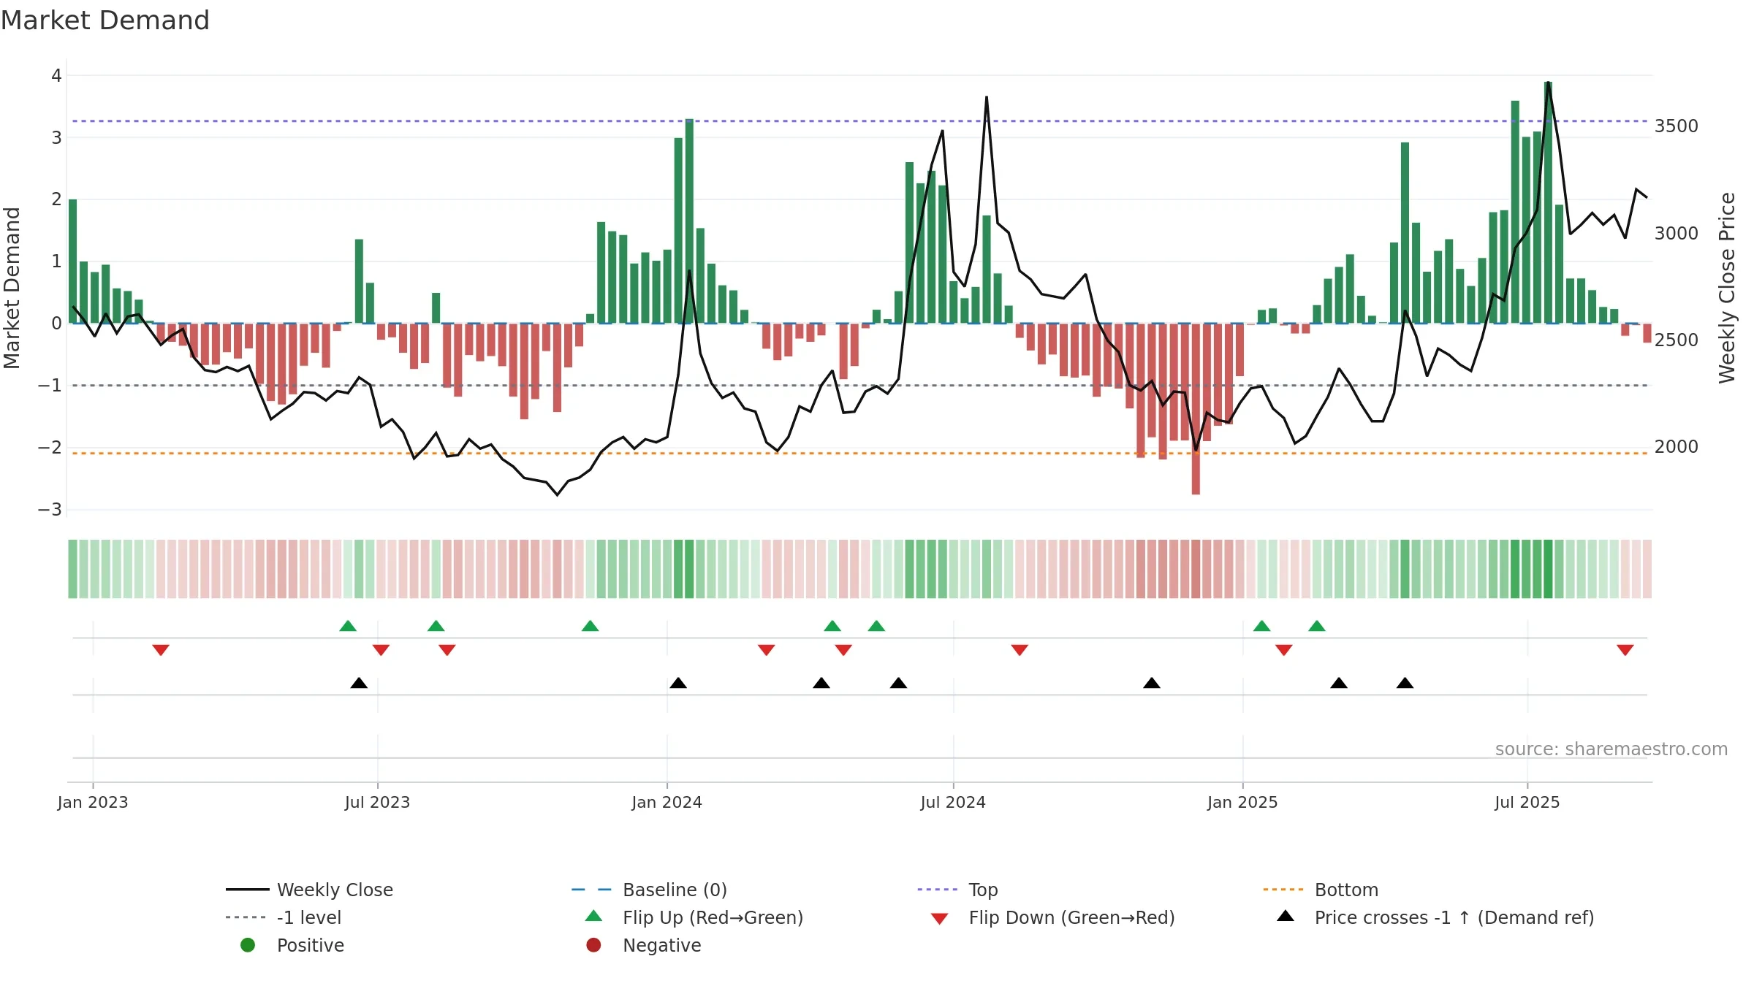The image size is (1754, 986).
Task: Click the deepest red demand bar below −2.5
Action: pyautogui.click(x=1196, y=409)
